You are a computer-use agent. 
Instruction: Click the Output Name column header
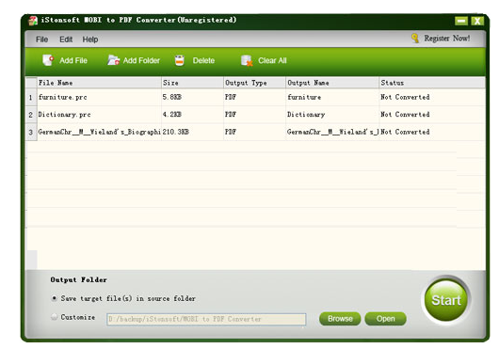pos(332,83)
